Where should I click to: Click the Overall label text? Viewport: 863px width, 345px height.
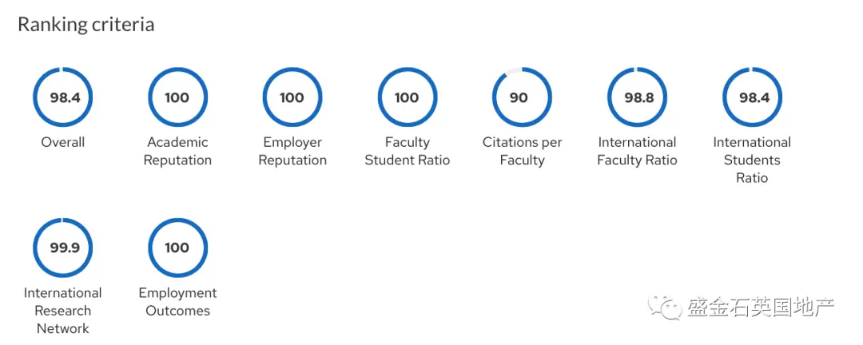tap(63, 142)
